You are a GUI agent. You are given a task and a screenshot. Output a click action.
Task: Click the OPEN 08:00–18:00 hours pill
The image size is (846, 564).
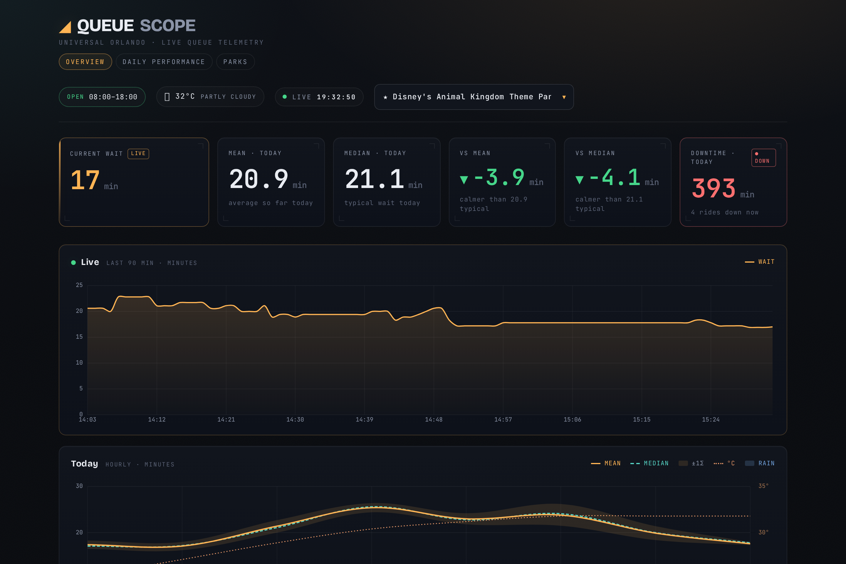pos(102,97)
